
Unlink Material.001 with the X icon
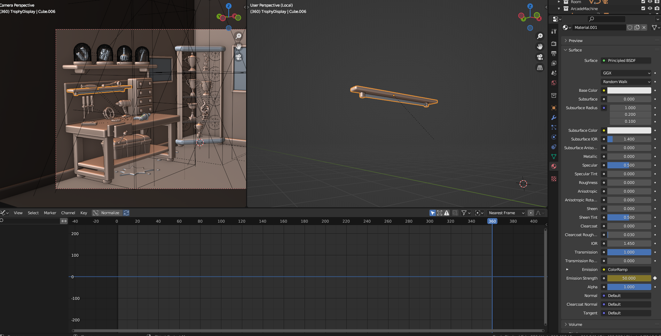point(644,27)
